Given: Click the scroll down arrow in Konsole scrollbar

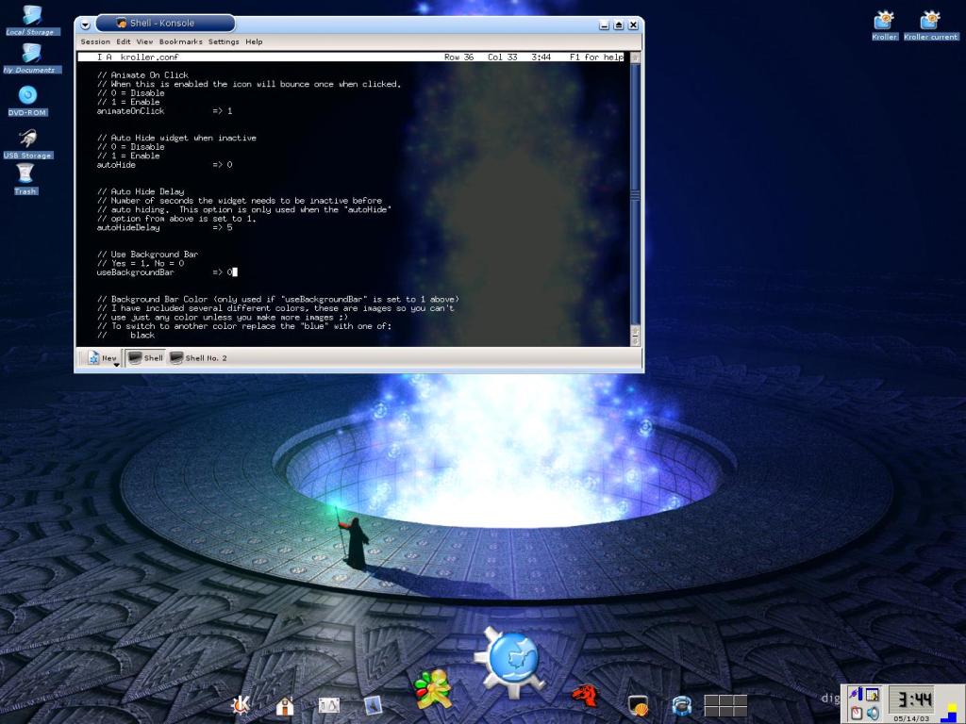Looking at the screenshot, I should click(635, 340).
